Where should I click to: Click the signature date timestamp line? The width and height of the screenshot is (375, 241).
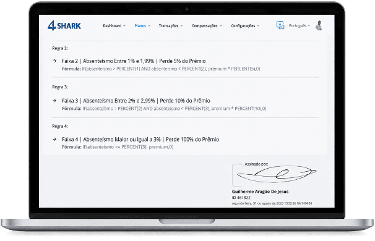click(x=272, y=203)
